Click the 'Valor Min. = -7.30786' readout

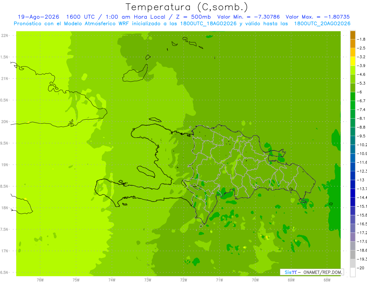point(248,17)
